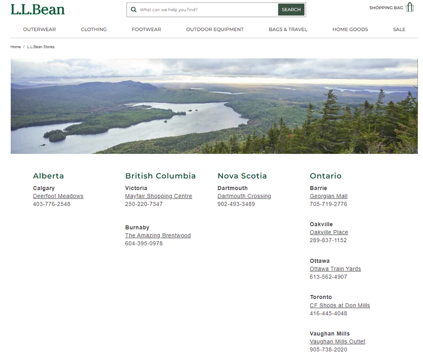This screenshot has height=357, width=423.
Task: Open the Deerfoot Meadows store link
Action: click(58, 196)
